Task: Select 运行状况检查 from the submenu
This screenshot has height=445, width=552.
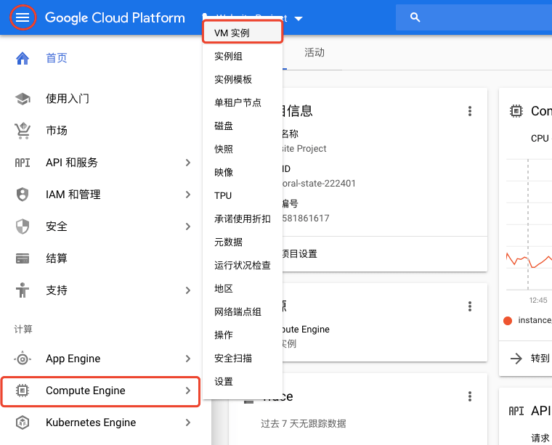Action: tap(243, 265)
